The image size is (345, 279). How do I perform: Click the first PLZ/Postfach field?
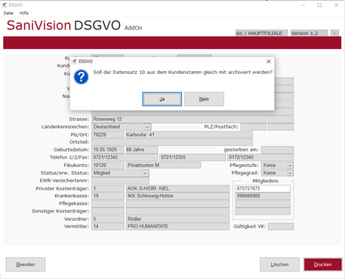click(x=254, y=127)
